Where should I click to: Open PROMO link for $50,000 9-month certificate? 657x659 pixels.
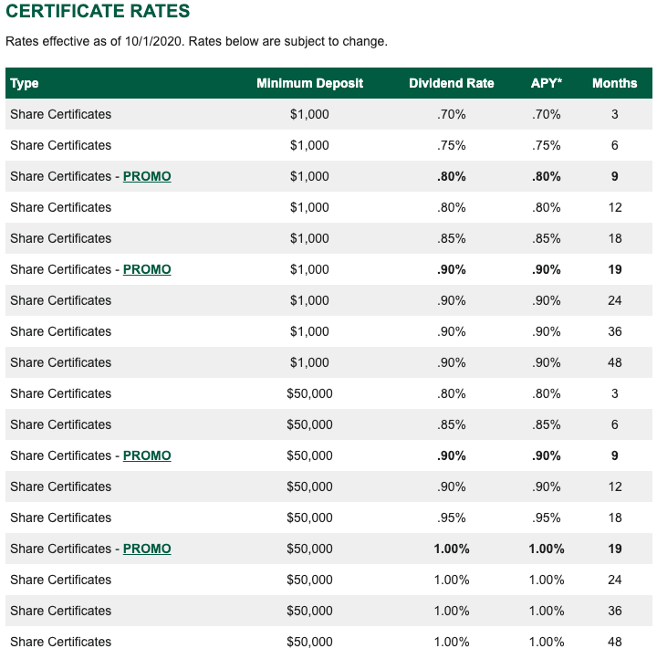[147, 455]
